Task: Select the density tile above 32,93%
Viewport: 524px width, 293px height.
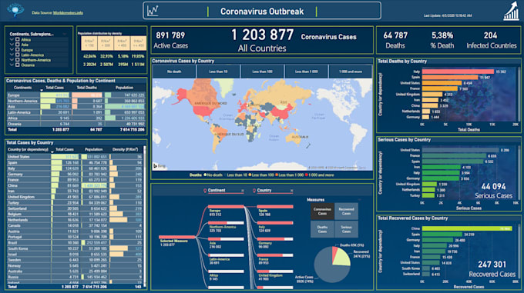Action: click(x=106, y=43)
